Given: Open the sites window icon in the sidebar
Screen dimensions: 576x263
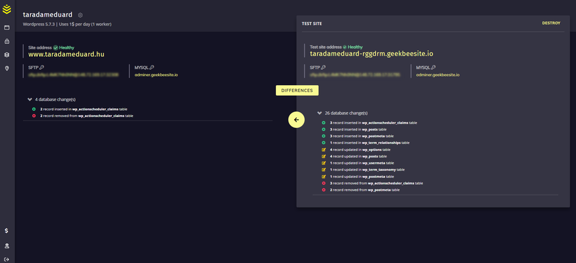Looking at the screenshot, I should coord(7,28).
